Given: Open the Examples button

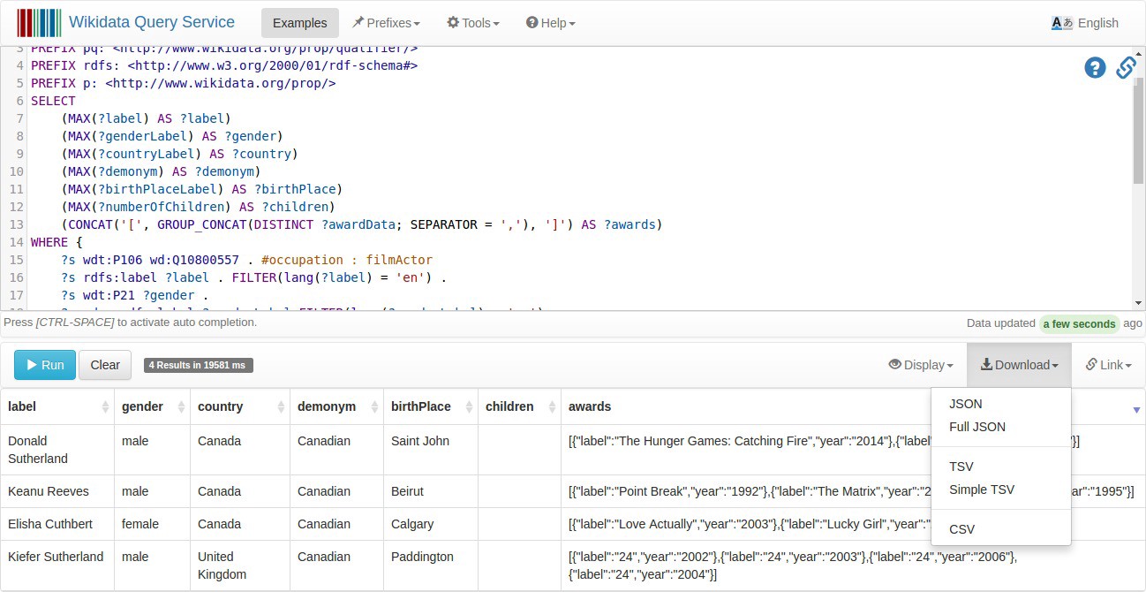Looking at the screenshot, I should pos(300,23).
